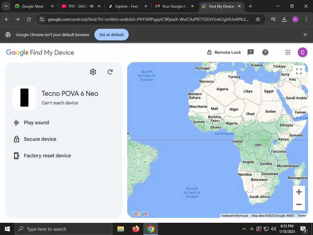The height and width of the screenshot is (235, 313).
Task: Open the Windows Start menu
Action: [x=7, y=229]
